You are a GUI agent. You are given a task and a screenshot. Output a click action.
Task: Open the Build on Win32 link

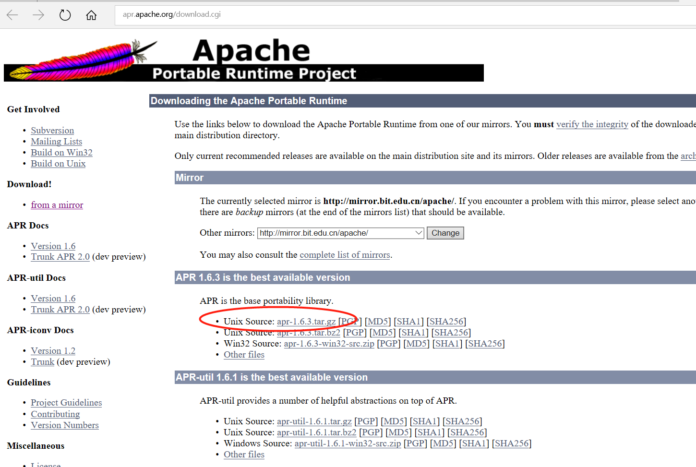(61, 153)
